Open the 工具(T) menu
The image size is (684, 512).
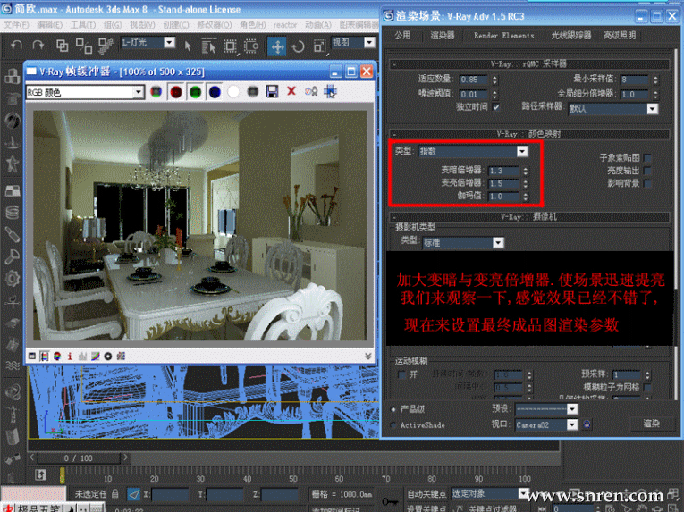pyautogui.click(x=83, y=25)
